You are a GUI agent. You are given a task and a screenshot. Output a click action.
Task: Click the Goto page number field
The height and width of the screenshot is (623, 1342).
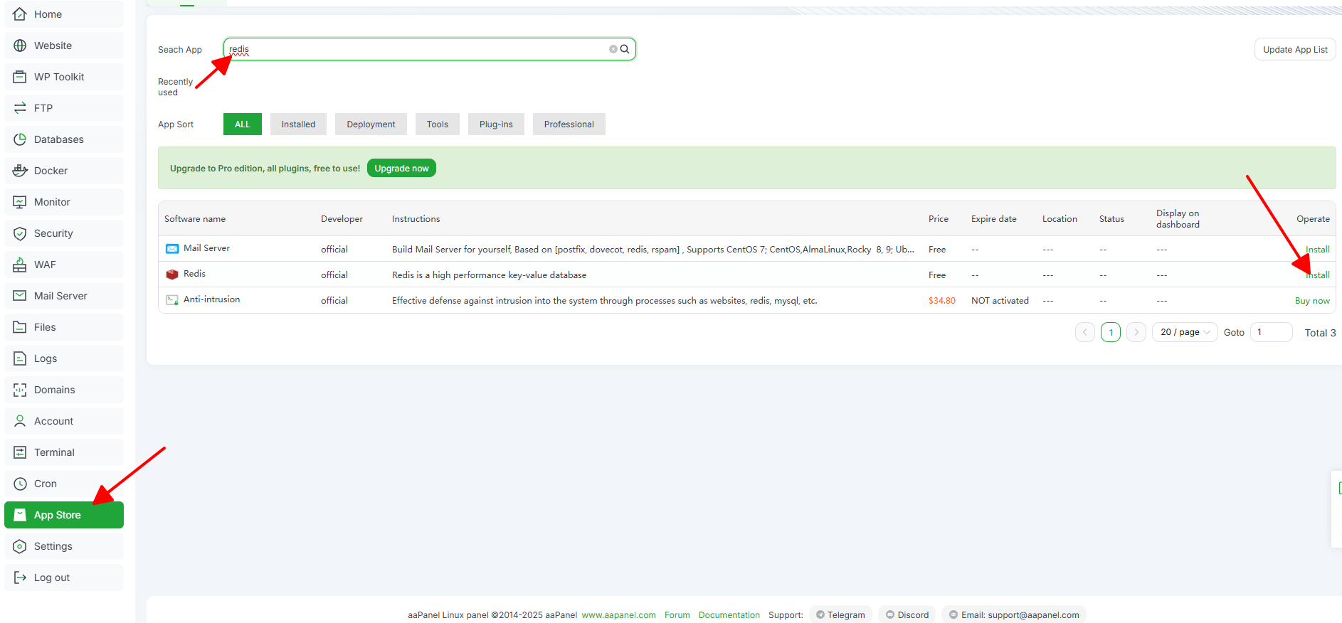pos(1271,332)
